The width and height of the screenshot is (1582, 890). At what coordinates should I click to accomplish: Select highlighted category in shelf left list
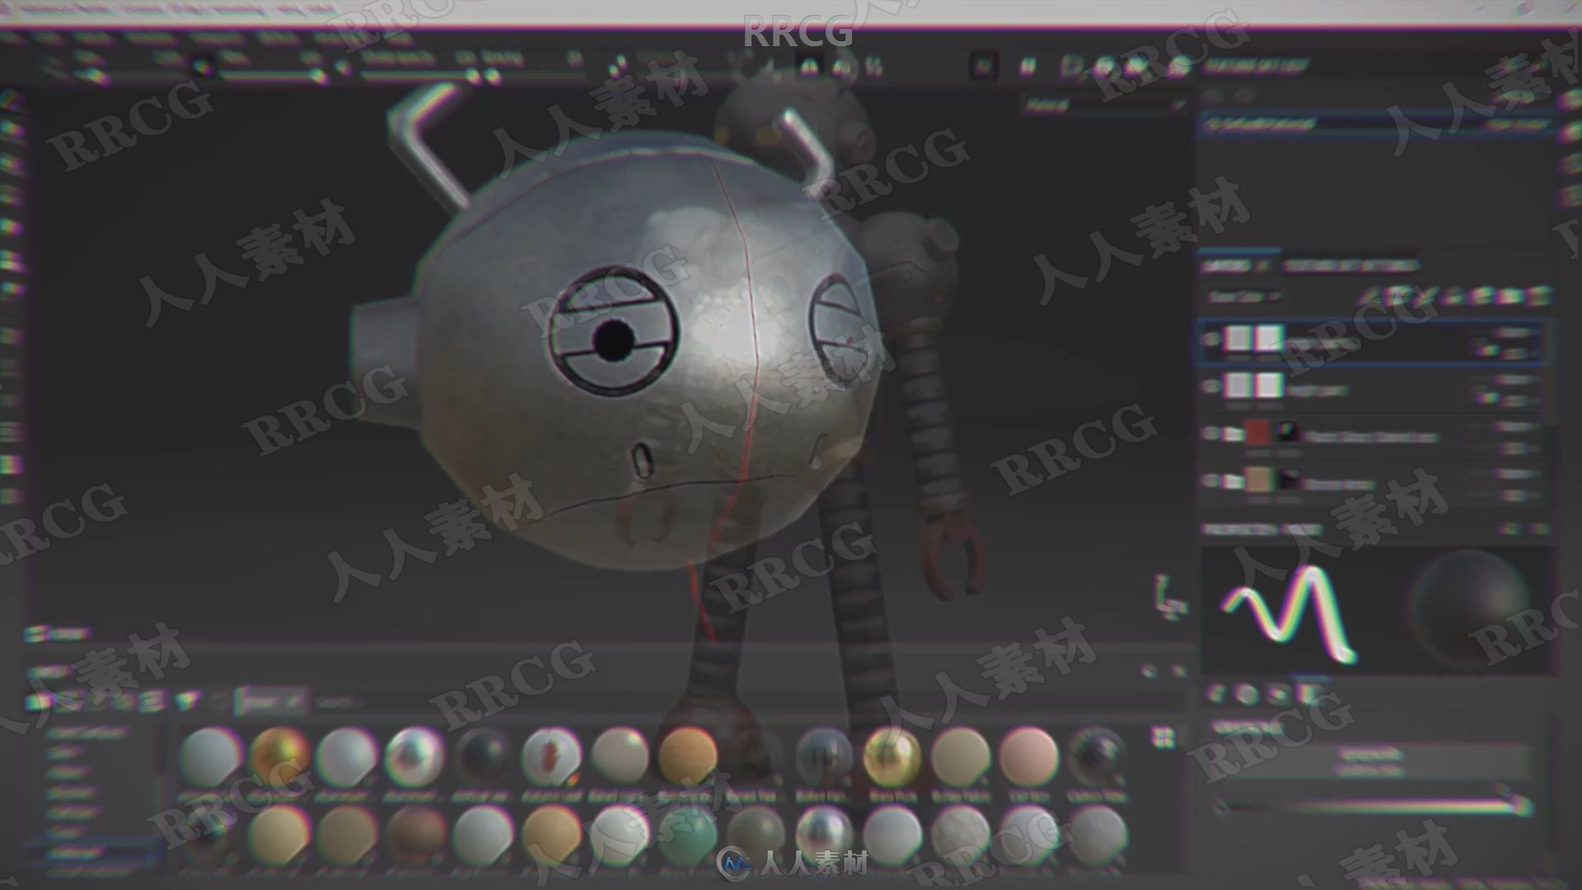92,850
